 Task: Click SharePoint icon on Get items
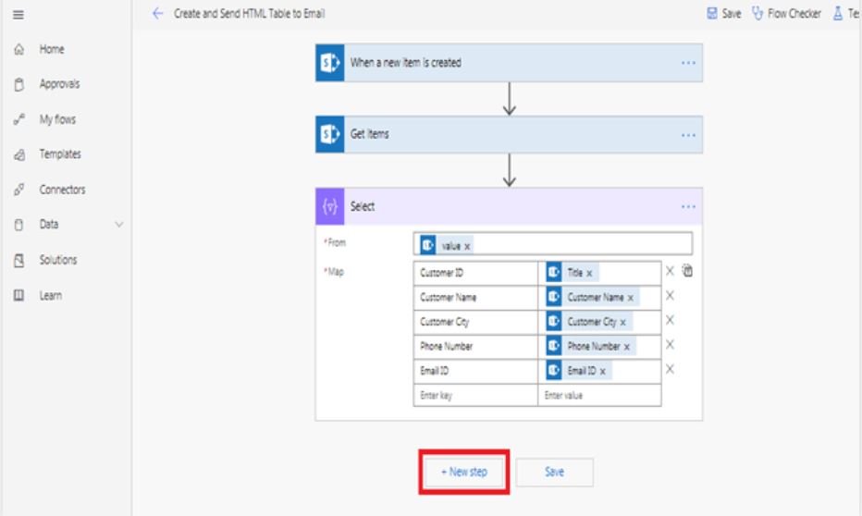click(x=330, y=135)
